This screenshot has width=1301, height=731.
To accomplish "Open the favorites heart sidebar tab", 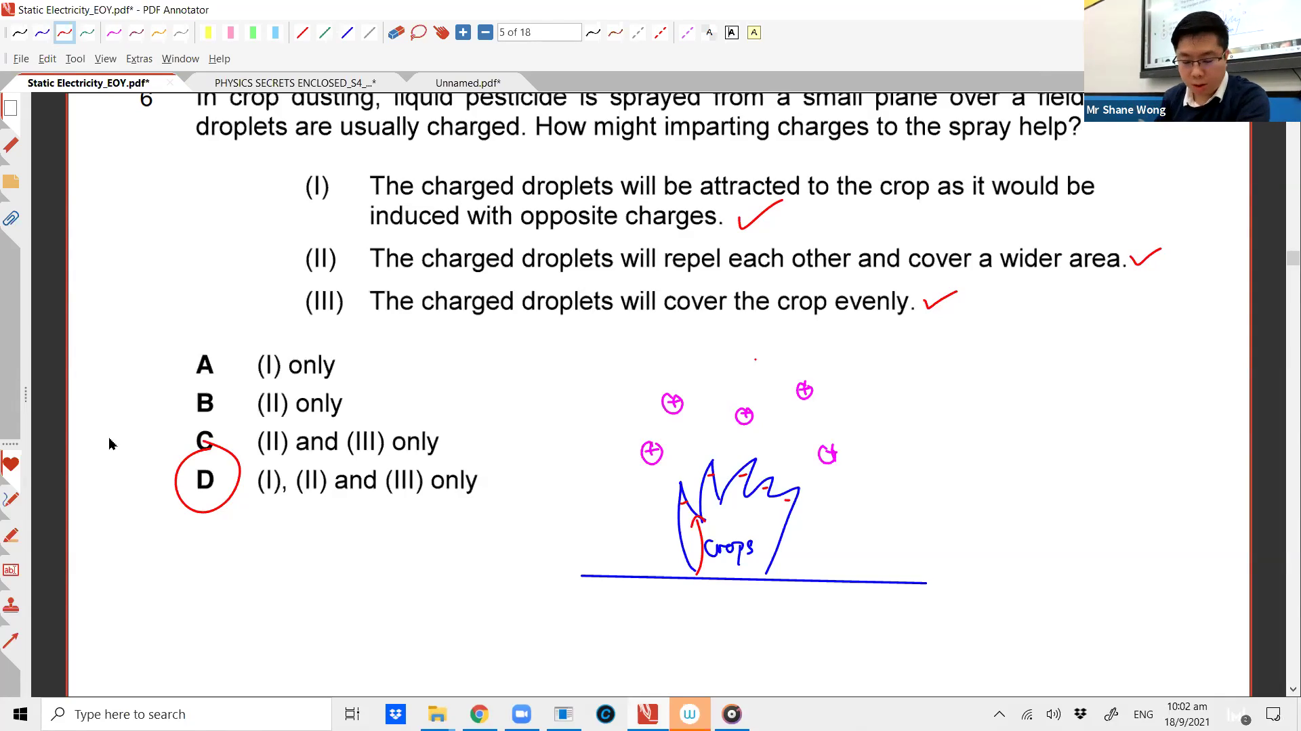I will click(x=11, y=465).
